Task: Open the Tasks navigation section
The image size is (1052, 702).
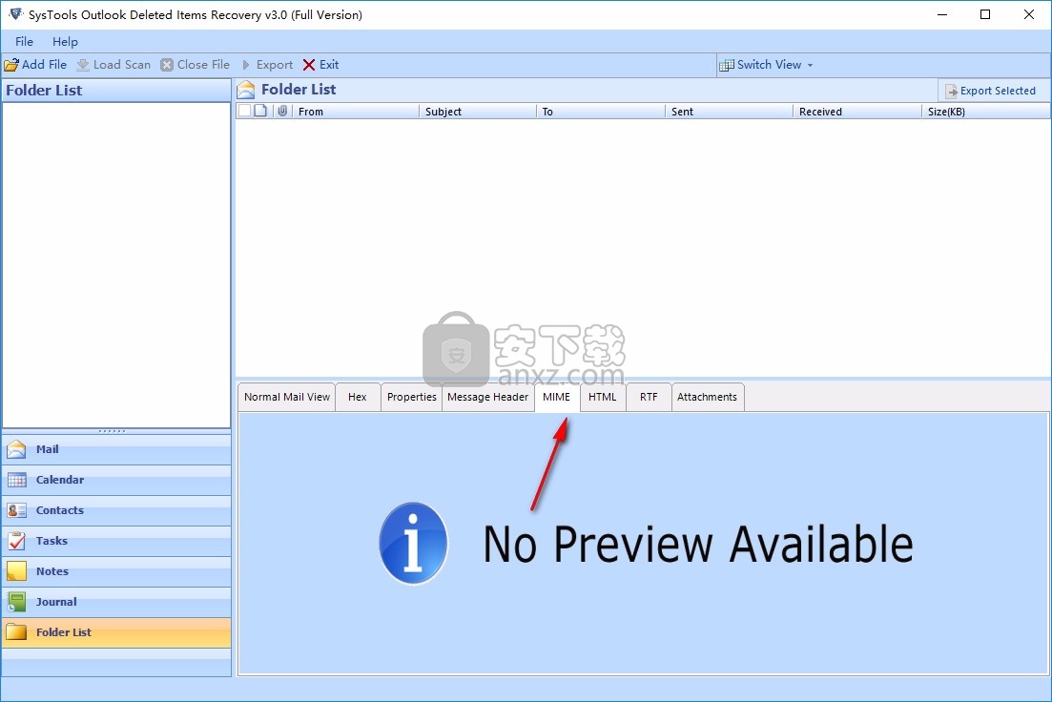Action: [116, 541]
